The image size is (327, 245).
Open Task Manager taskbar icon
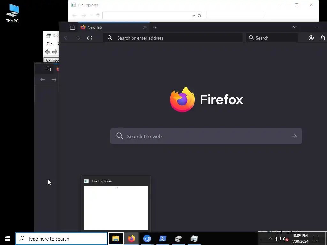tap(194, 239)
